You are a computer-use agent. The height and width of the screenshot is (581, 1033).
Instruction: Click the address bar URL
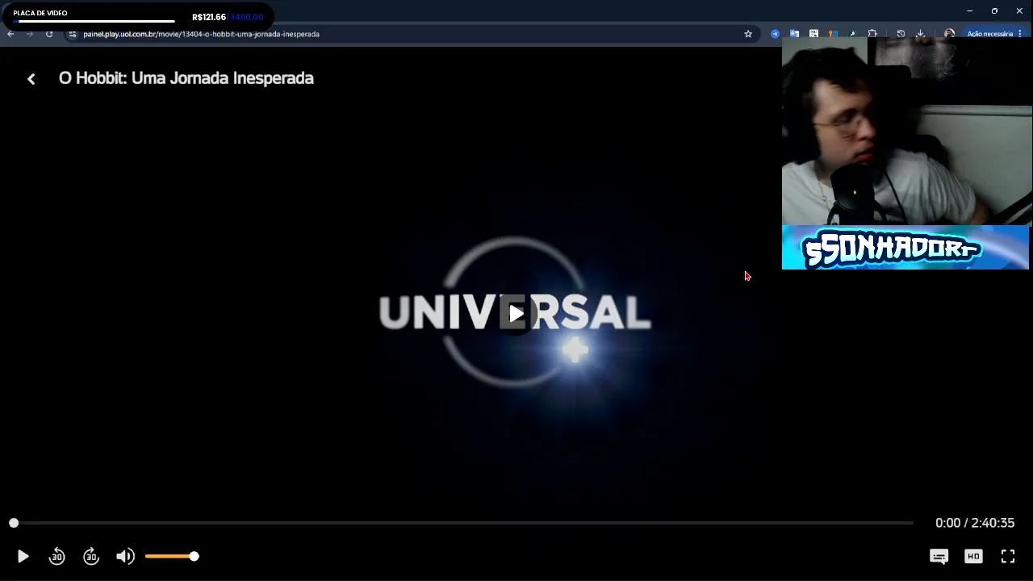(x=201, y=34)
